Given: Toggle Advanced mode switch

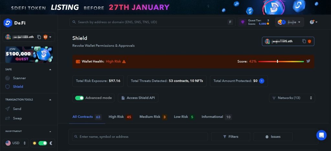Looking at the screenshot, I should (x=80, y=98).
